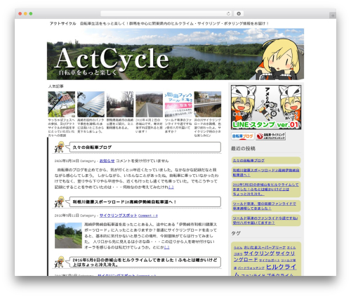
Task: Open recent post about 赤城山 hill climb in sidebar
Action: 265,189
